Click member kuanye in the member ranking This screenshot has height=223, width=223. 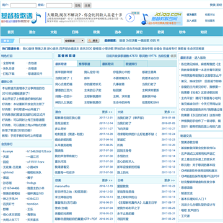(x=8, y=151)
